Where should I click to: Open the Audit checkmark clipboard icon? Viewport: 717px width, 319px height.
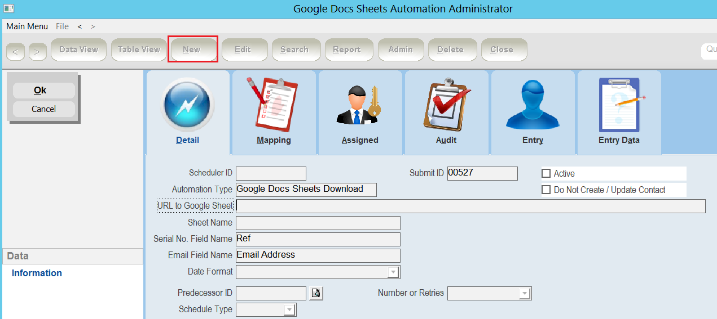(x=446, y=105)
